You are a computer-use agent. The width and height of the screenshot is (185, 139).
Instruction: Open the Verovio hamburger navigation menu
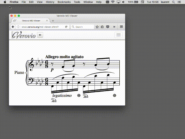pyautogui.click(x=119, y=35)
